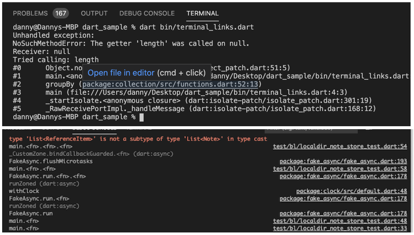
Task: Jump to localdir_note_store_test.dart:48
Action: [x=340, y=221]
